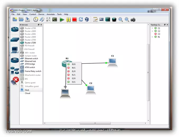179x137 pixels.
Task: Open the View menu
Action: 25,14
